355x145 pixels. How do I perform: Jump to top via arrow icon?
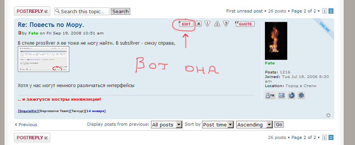click(x=328, y=115)
